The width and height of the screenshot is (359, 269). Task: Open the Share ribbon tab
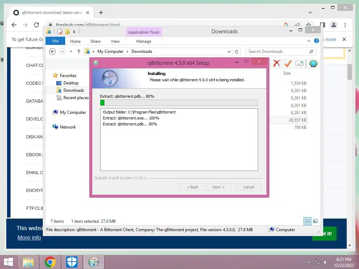coord(95,41)
